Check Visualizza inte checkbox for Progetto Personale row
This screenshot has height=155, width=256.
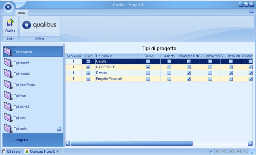pyautogui.click(x=231, y=79)
